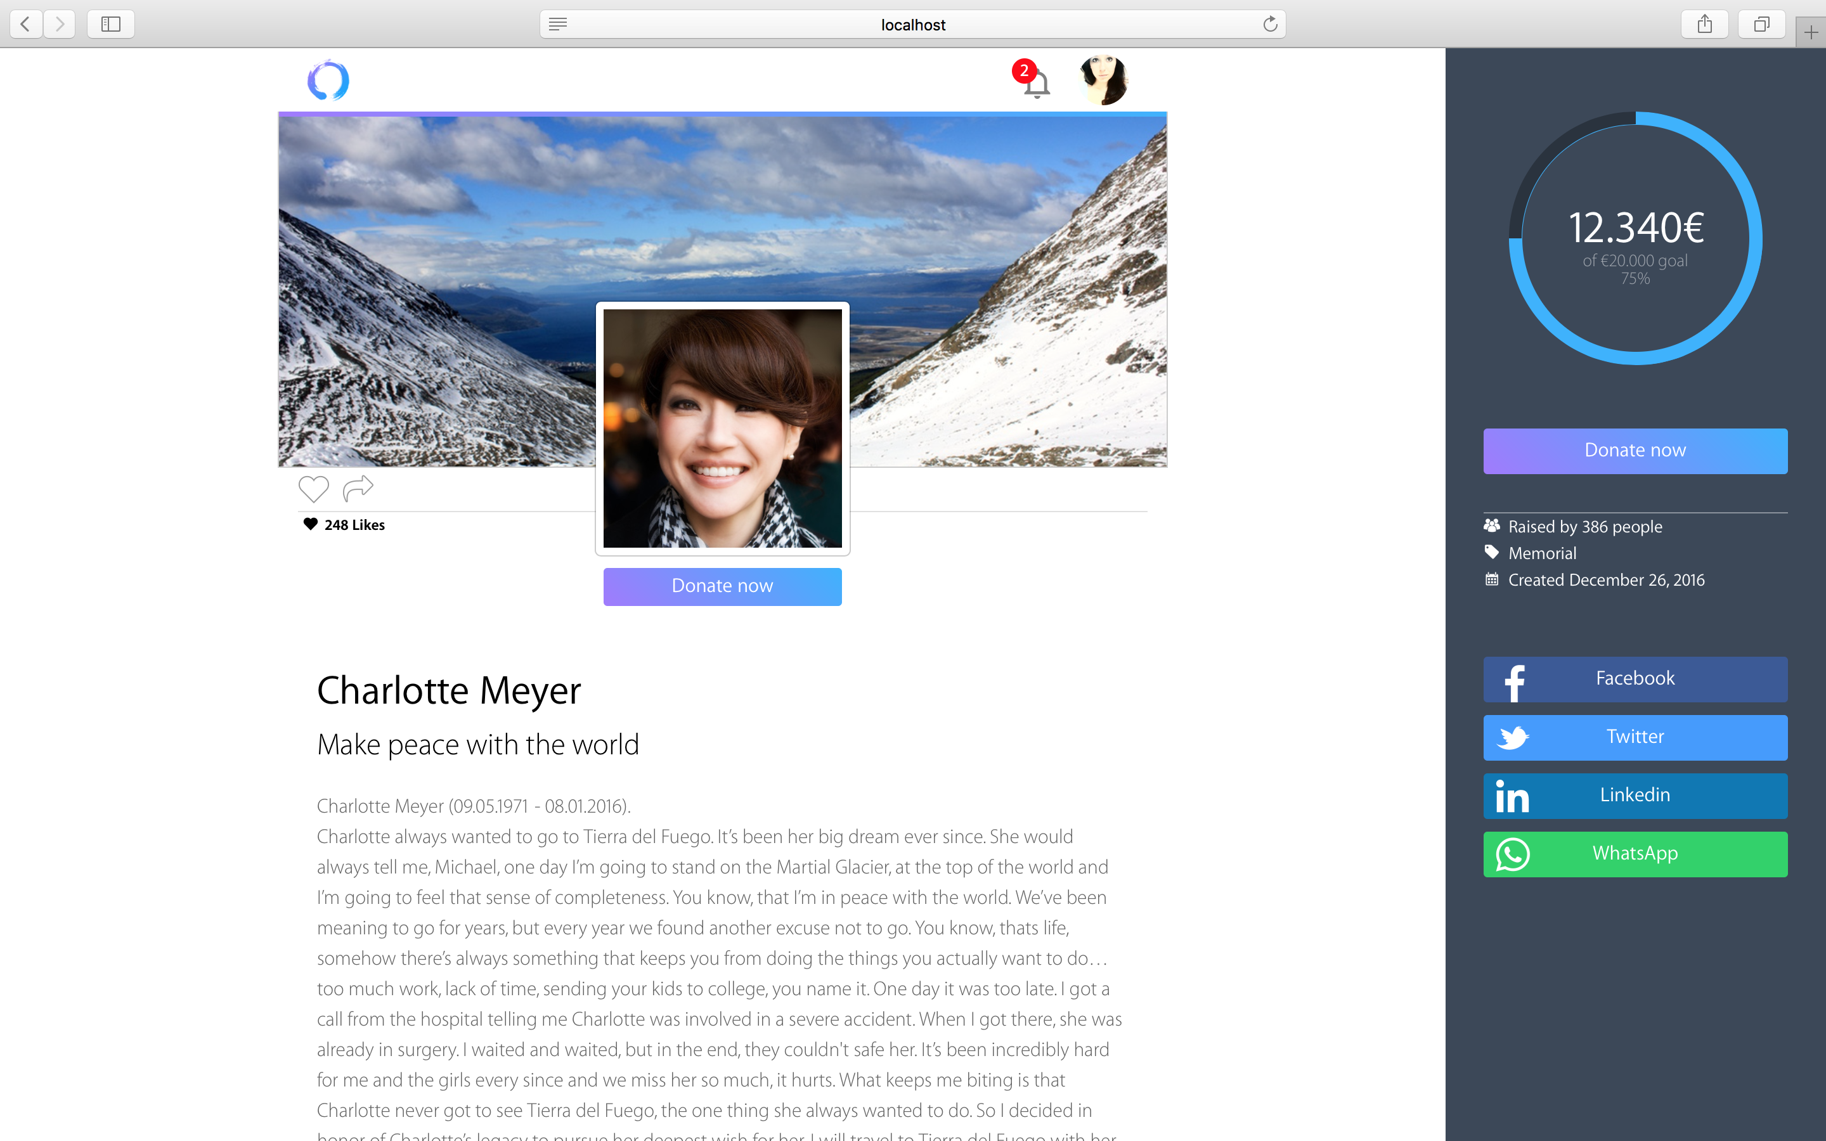This screenshot has height=1141, width=1826.
Task: Open the notifications bell icon
Action: pyautogui.click(x=1037, y=83)
